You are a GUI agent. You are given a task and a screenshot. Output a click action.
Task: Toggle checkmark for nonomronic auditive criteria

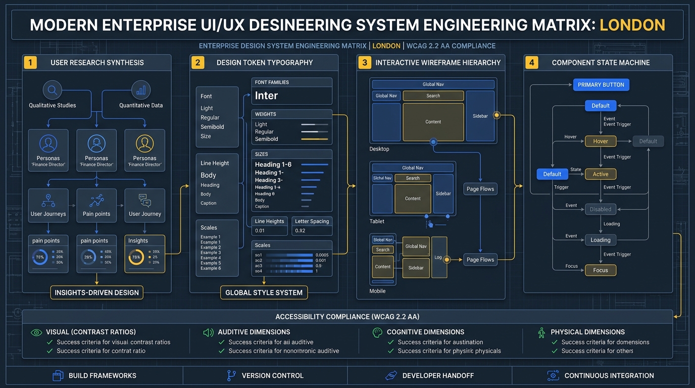(221, 351)
